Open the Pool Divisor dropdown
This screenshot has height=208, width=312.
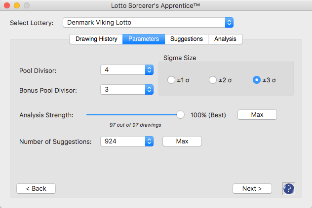127,69
